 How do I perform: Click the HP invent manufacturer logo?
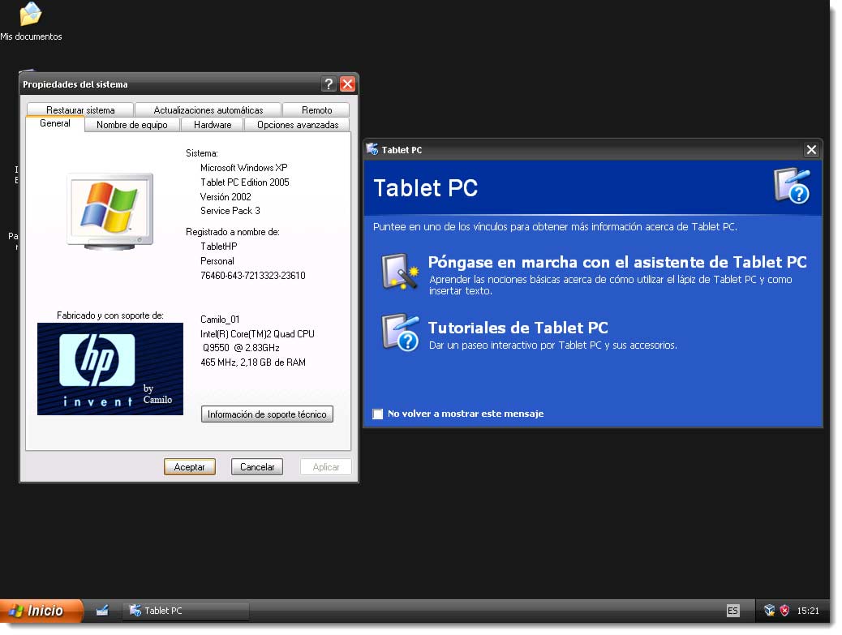[x=110, y=369]
